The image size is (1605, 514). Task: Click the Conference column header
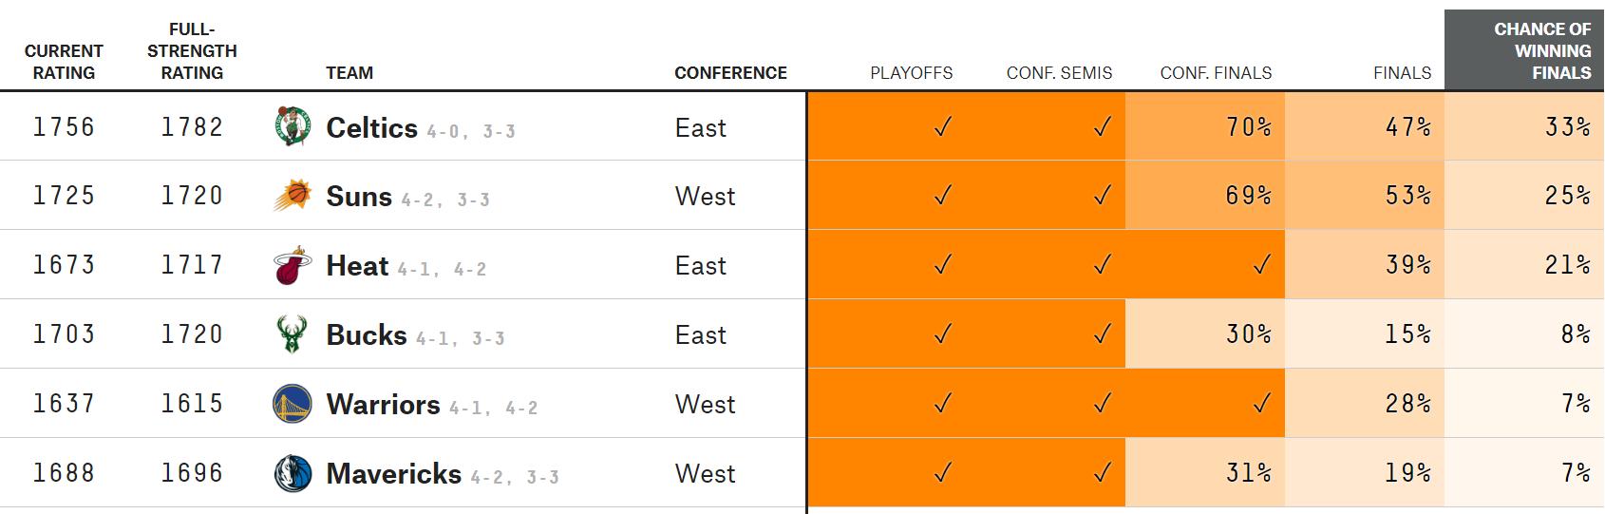730,73
